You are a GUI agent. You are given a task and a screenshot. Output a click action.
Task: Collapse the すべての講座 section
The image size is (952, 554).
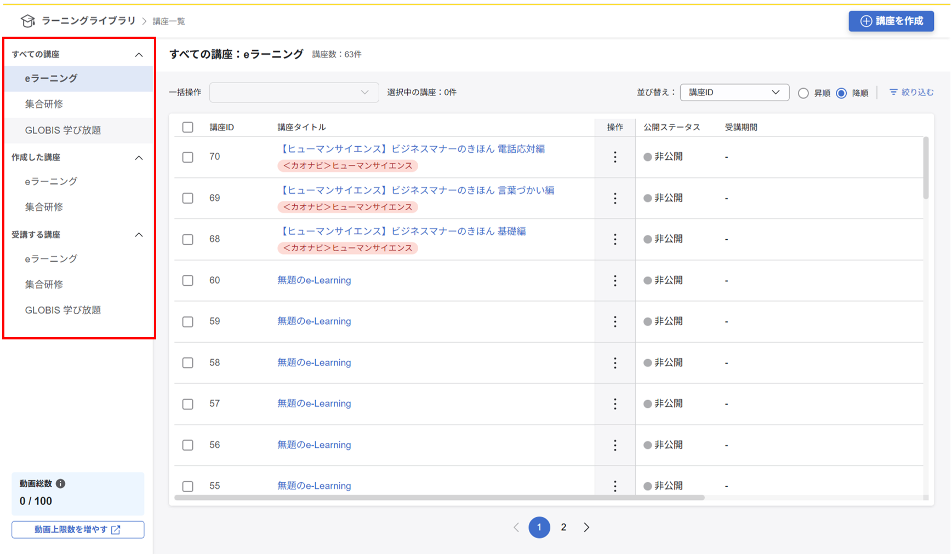(x=140, y=54)
